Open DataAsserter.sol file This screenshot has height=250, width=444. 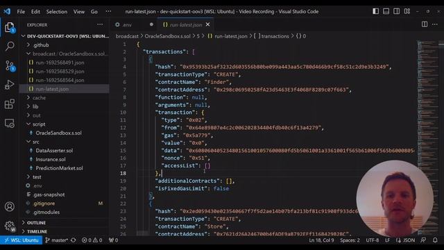65,151
